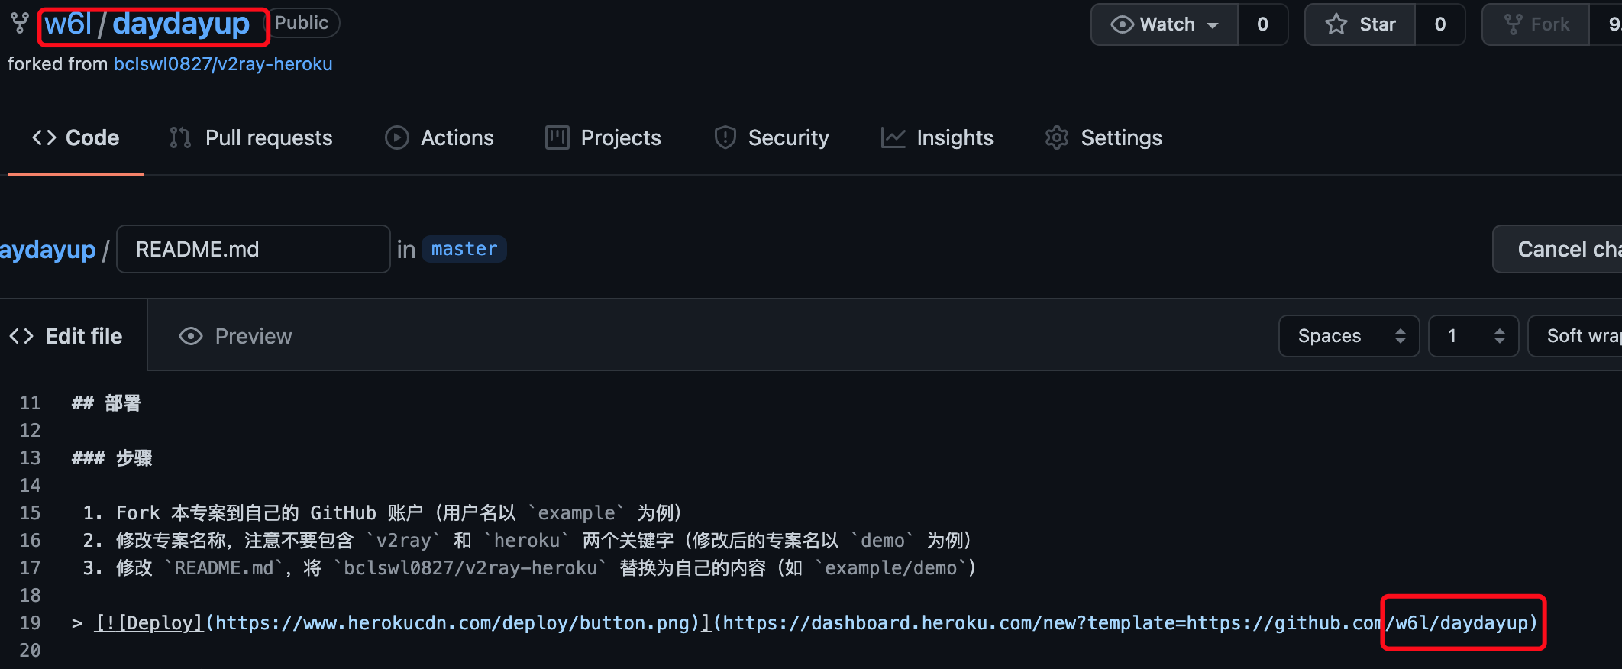Click the Pull requests icon
1622x669 pixels.
pyautogui.click(x=180, y=137)
